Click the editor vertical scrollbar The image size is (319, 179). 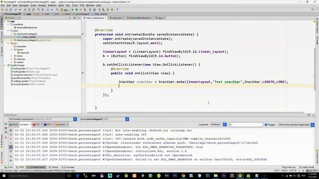point(315,69)
